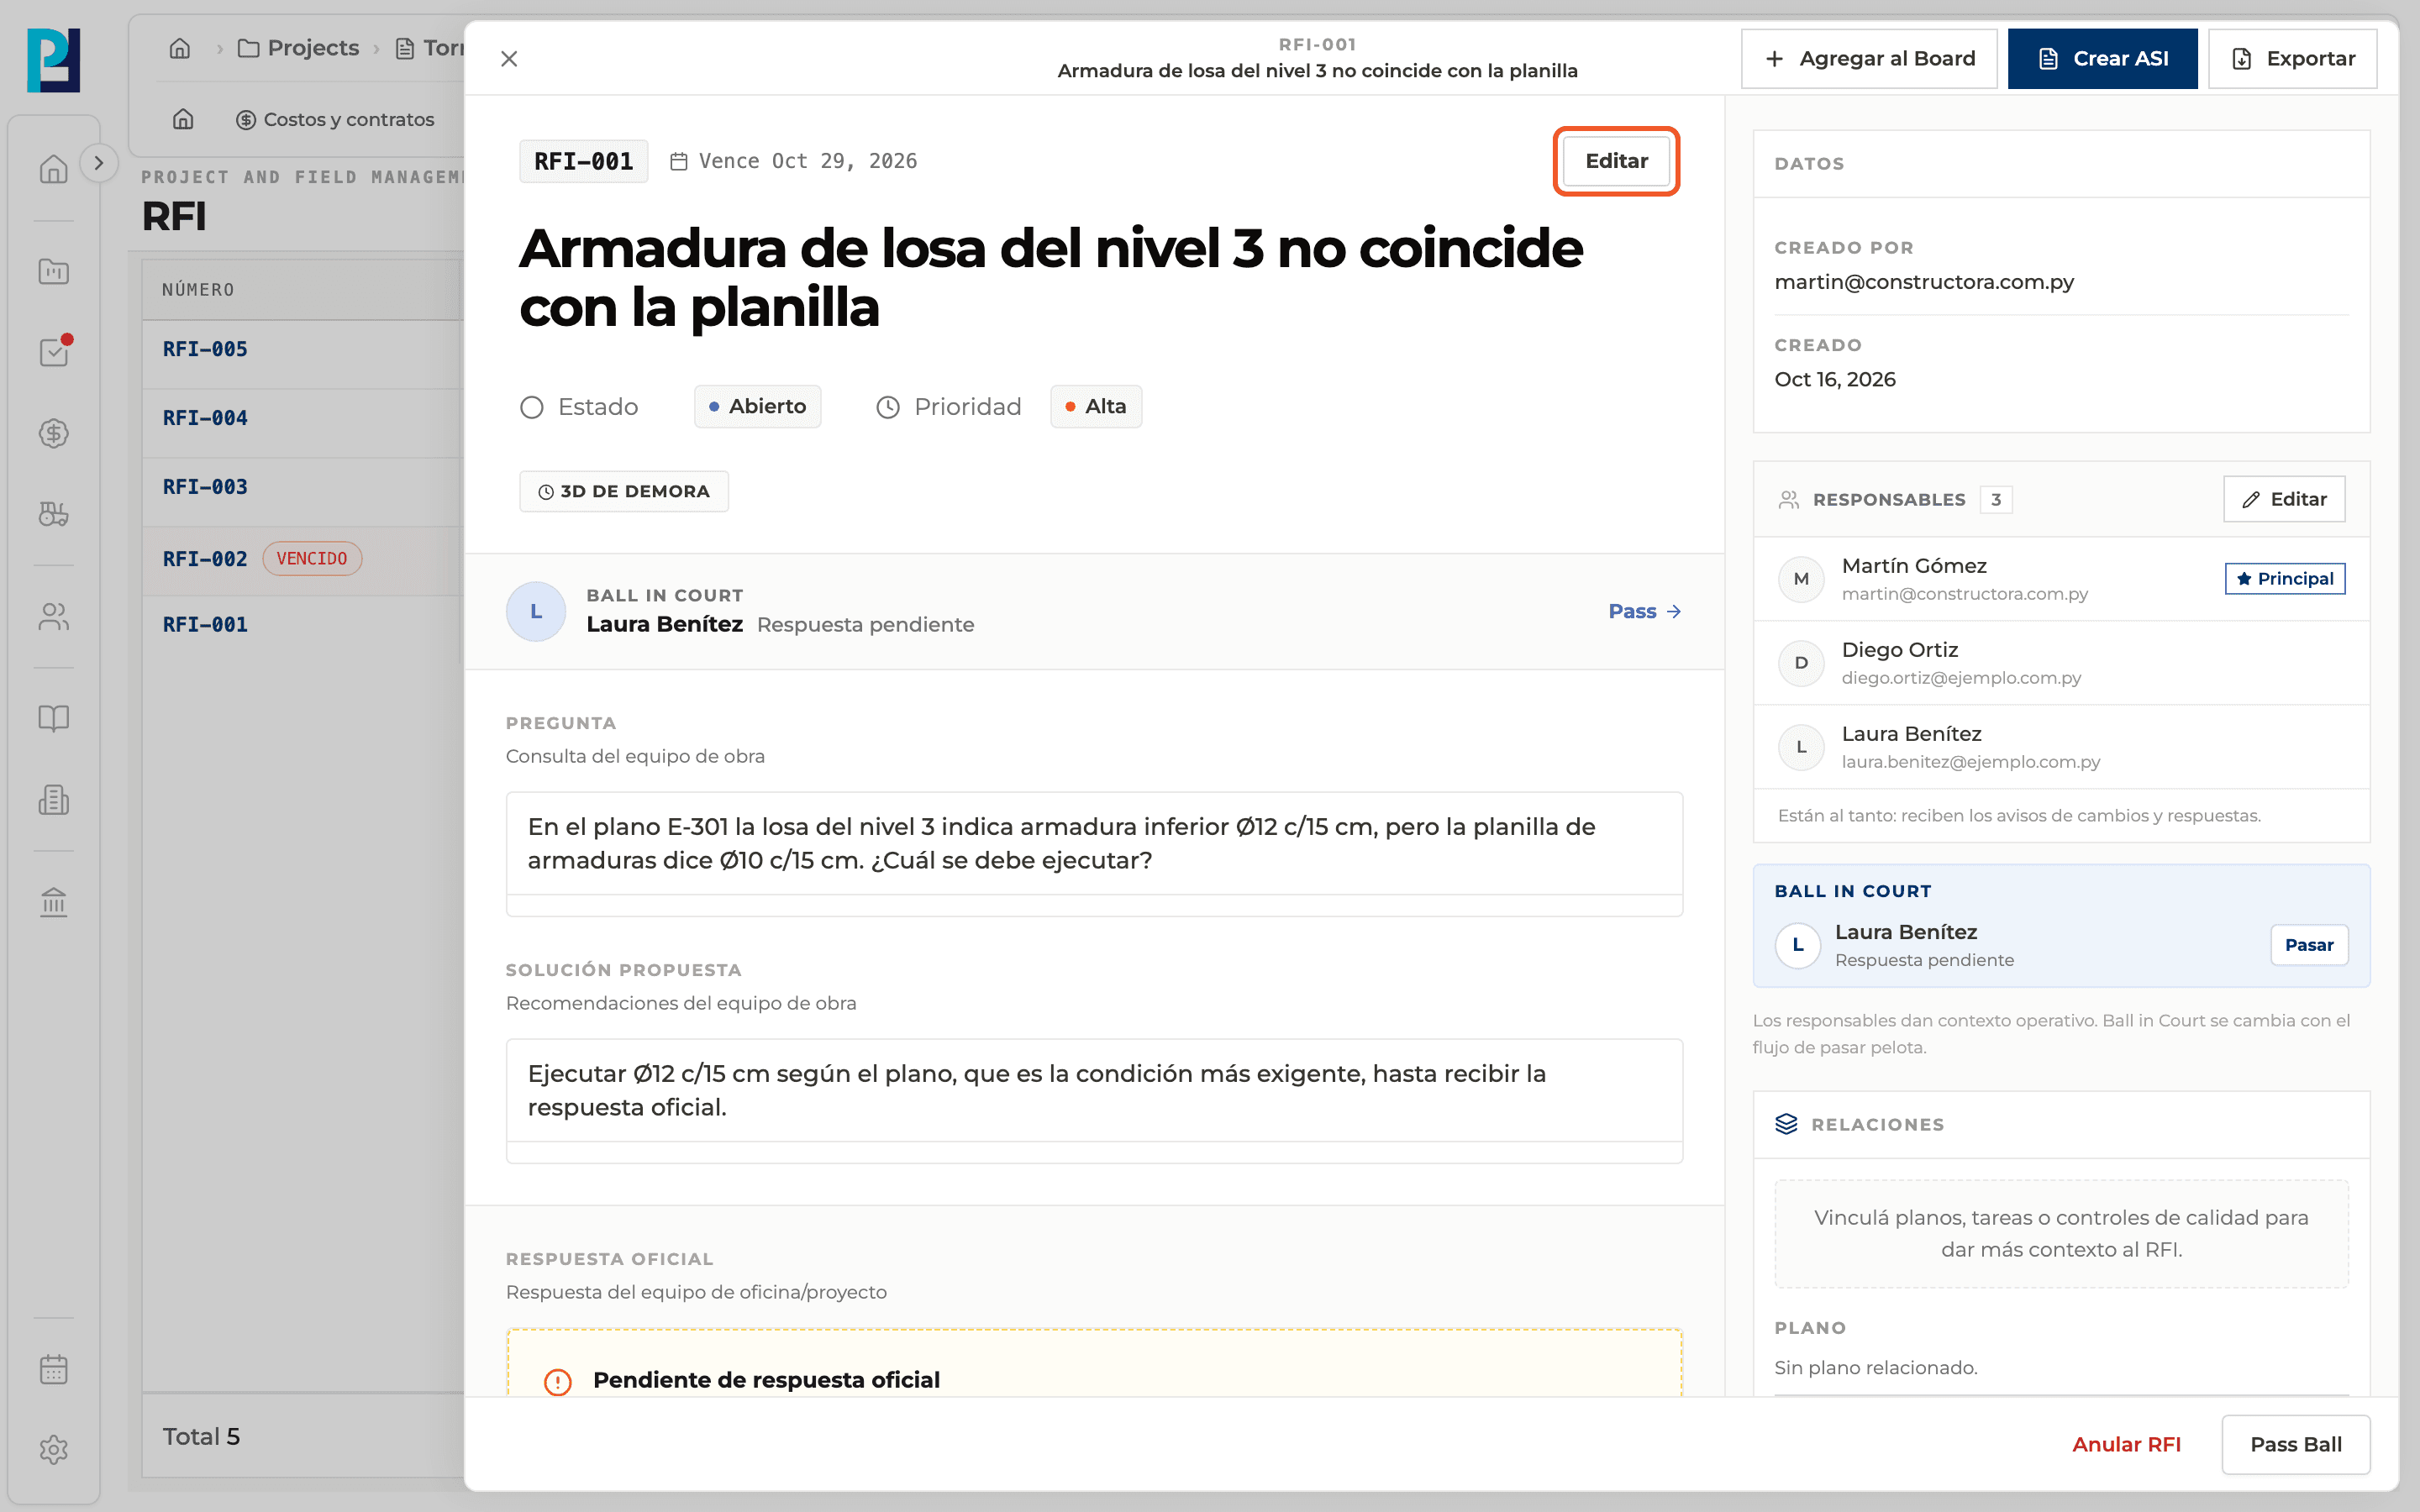Image resolution: width=2420 pixels, height=1512 pixels.
Task: Go to Projects in breadcrumb
Action: 298,48
